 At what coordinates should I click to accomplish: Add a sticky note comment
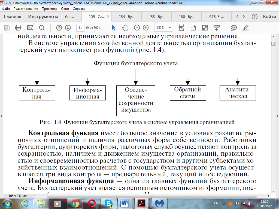click(233, 28)
